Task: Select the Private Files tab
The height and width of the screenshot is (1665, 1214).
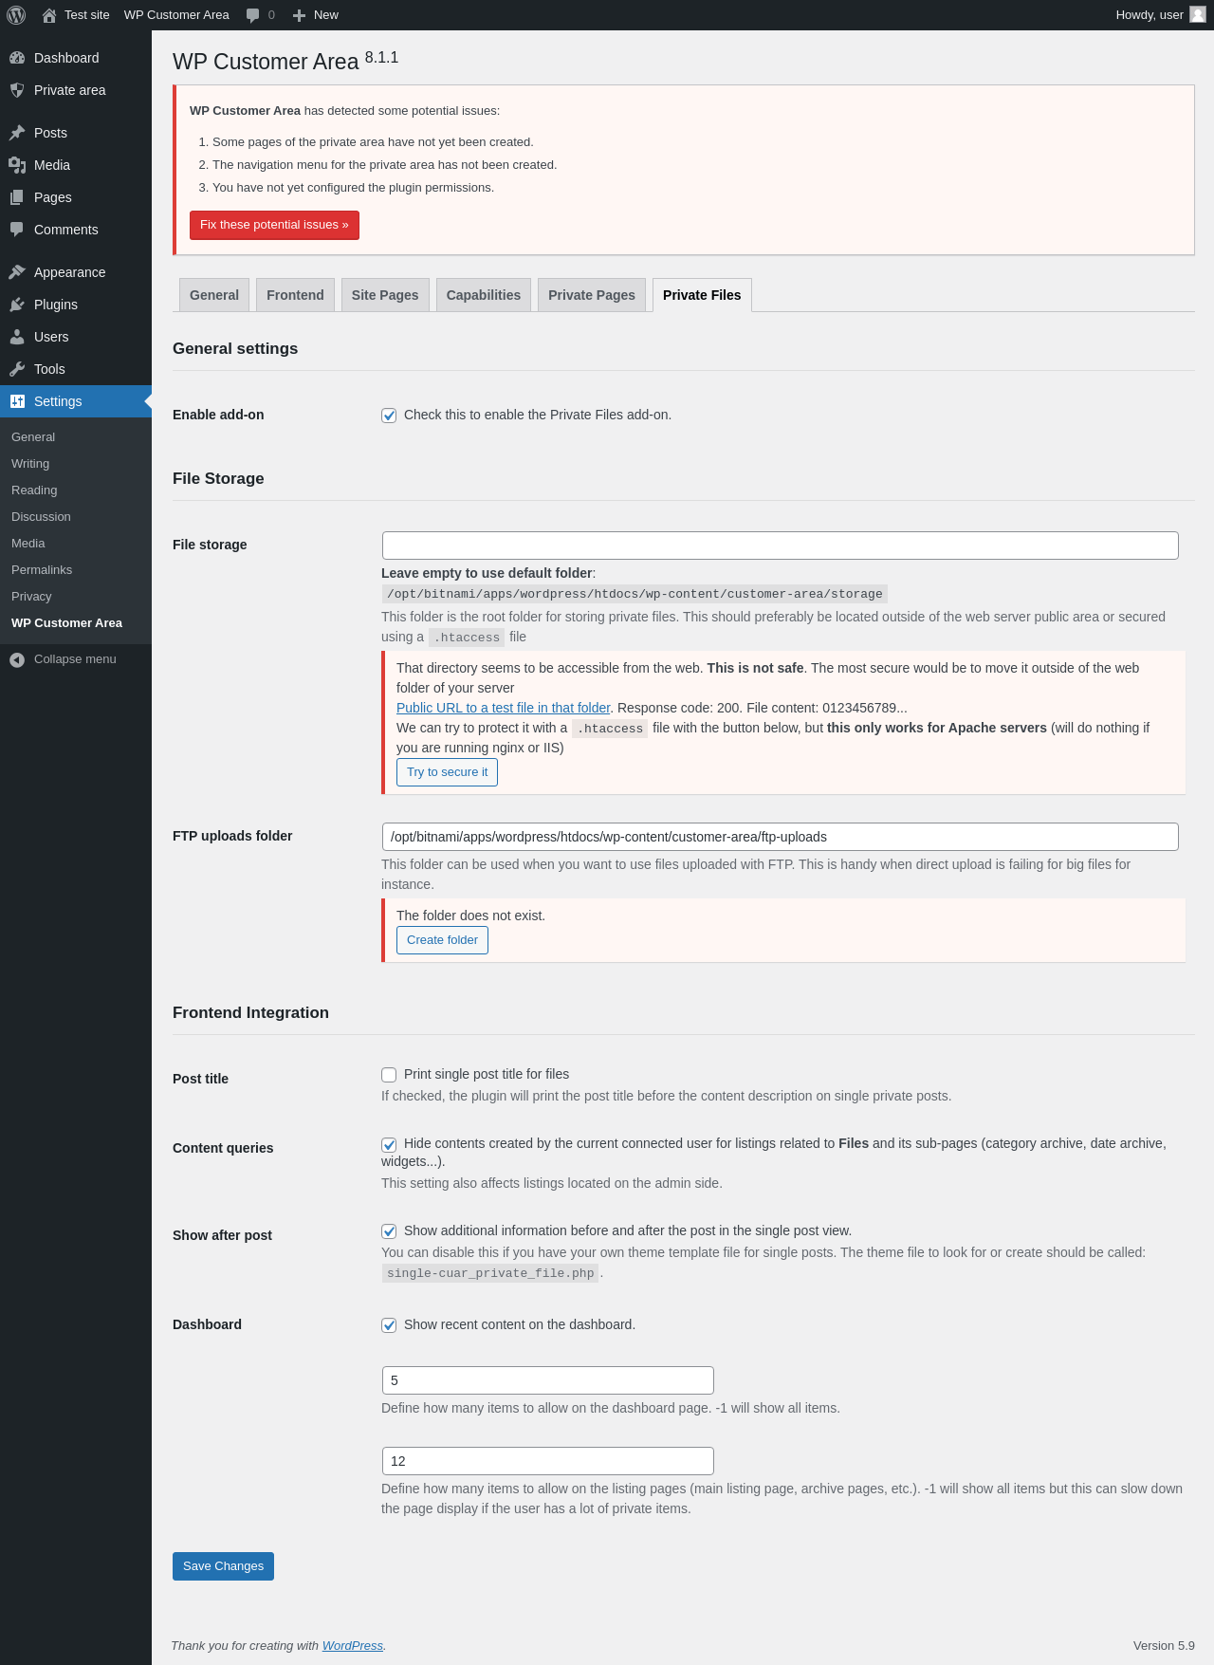Action: (702, 295)
